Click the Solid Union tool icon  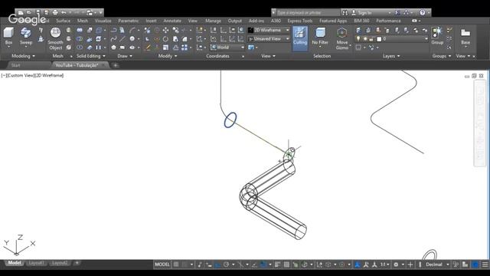tap(80, 30)
